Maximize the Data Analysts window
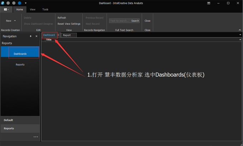This screenshot has width=243, height=146. coord(228,3)
